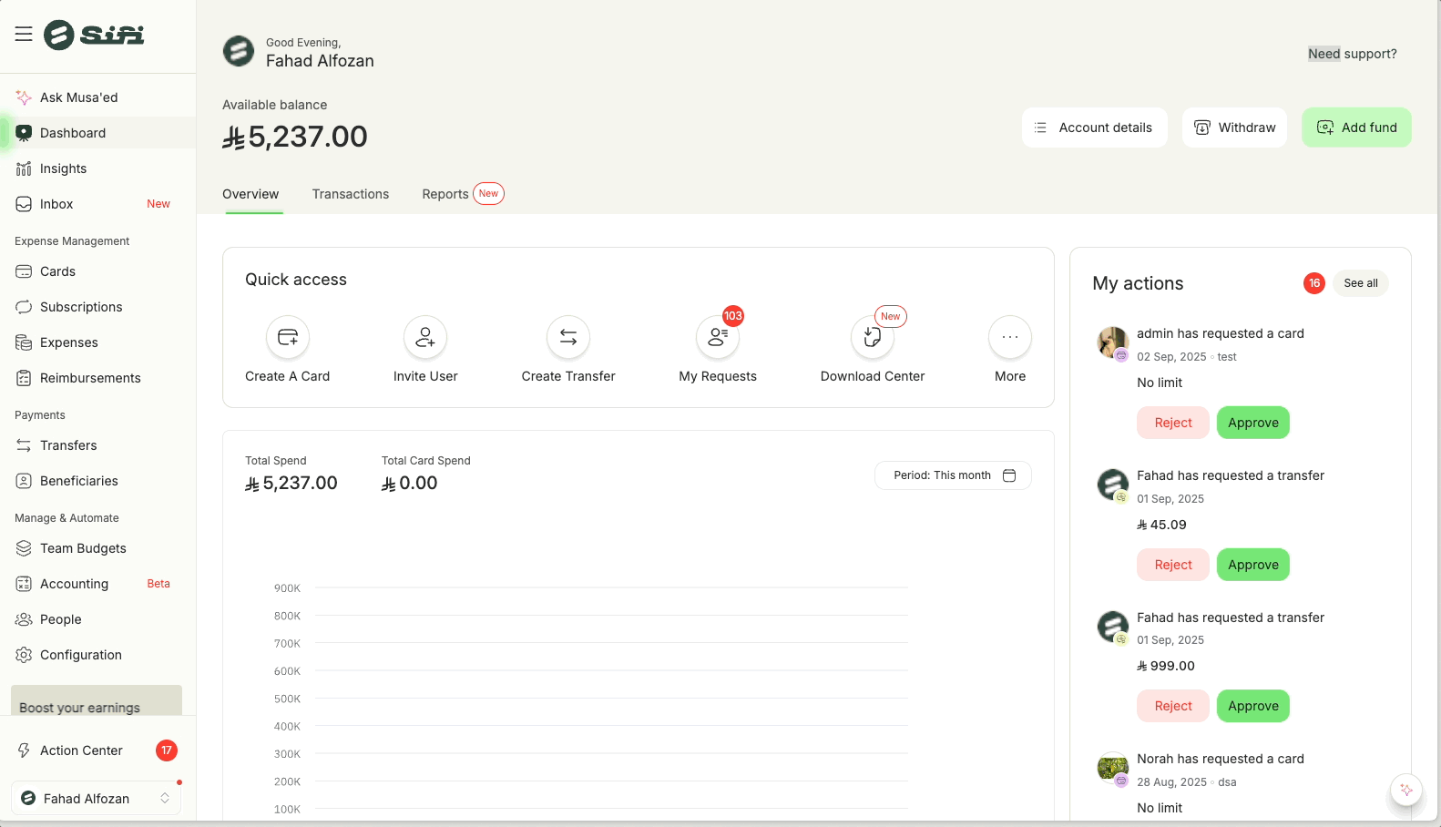This screenshot has height=827, width=1441.
Task: Open the Period: This month selector
Action: (x=953, y=475)
